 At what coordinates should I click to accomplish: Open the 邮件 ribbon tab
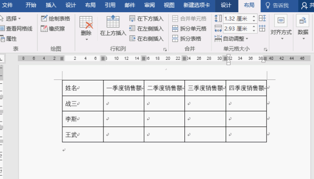130,5
